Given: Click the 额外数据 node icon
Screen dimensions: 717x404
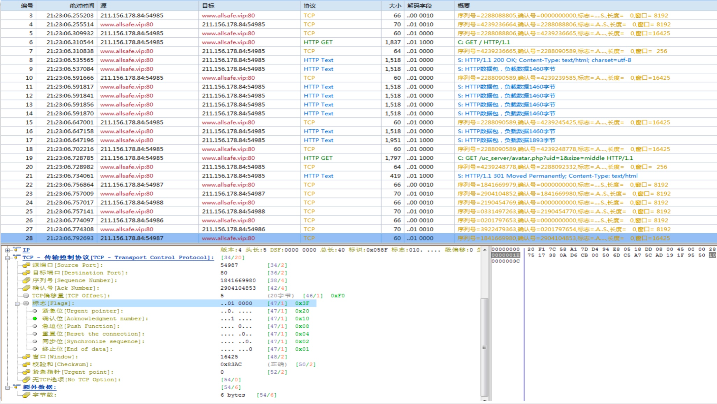Looking at the screenshot, I should (16, 387).
